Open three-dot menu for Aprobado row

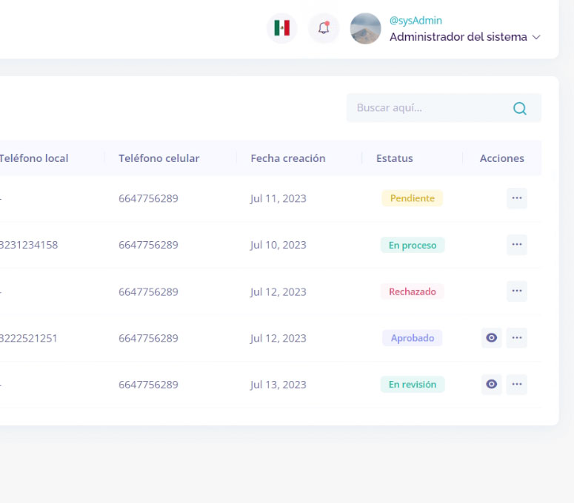(x=517, y=338)
